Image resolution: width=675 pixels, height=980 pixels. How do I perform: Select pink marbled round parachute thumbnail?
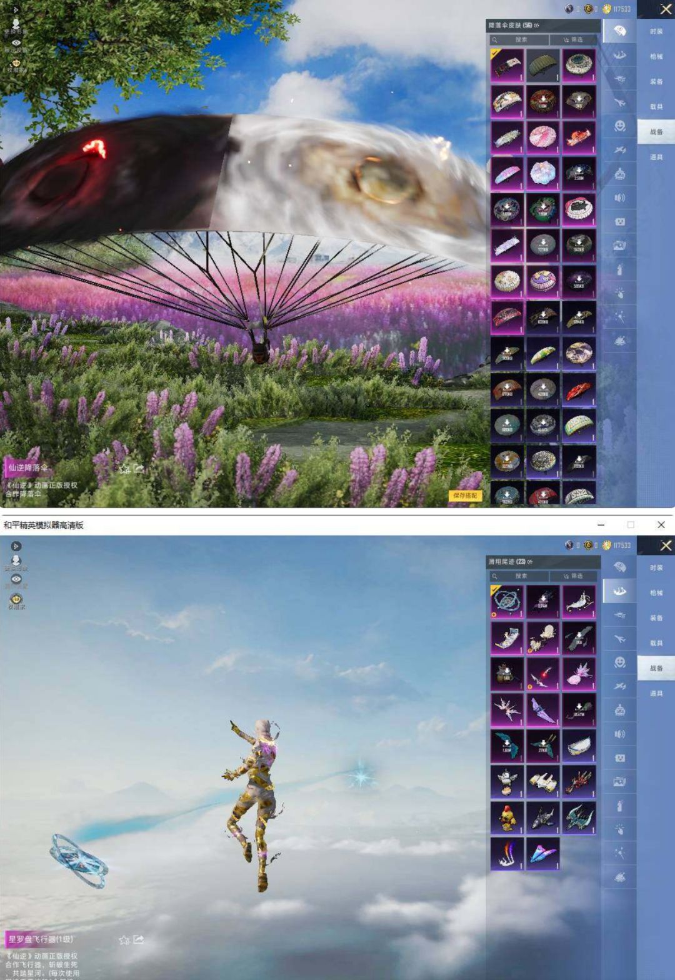click(542, 136)
